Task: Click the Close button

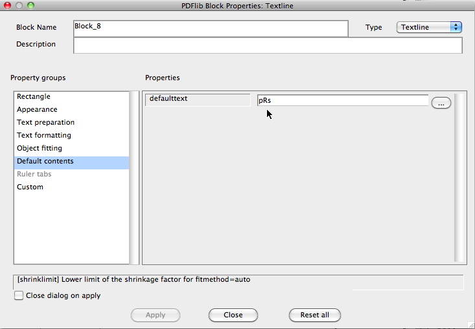Action: pyautogui.click(x=233, y=315)
